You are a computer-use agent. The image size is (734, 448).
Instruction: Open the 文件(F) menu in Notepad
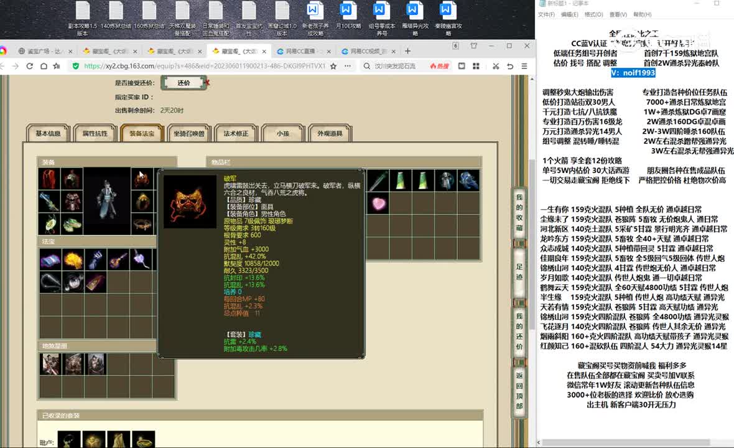pos(546,14)
